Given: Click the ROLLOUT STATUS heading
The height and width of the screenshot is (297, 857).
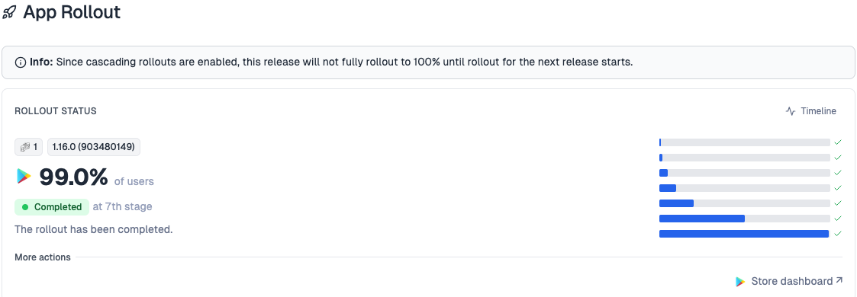Looking at the screenshot, I should (56, 111).
